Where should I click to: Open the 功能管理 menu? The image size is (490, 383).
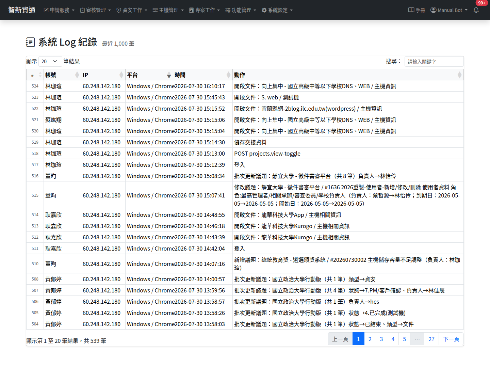(x=241, y=10)
